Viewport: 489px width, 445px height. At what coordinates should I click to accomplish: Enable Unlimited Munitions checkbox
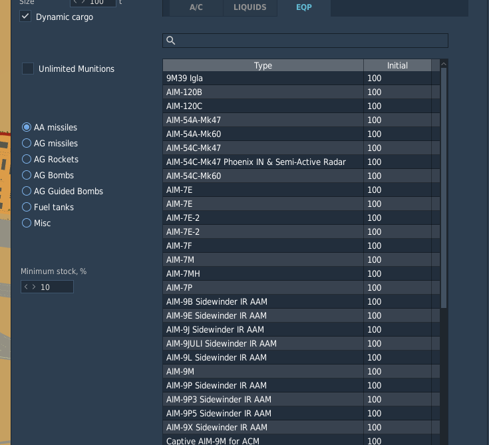click(x=28, y=69)
